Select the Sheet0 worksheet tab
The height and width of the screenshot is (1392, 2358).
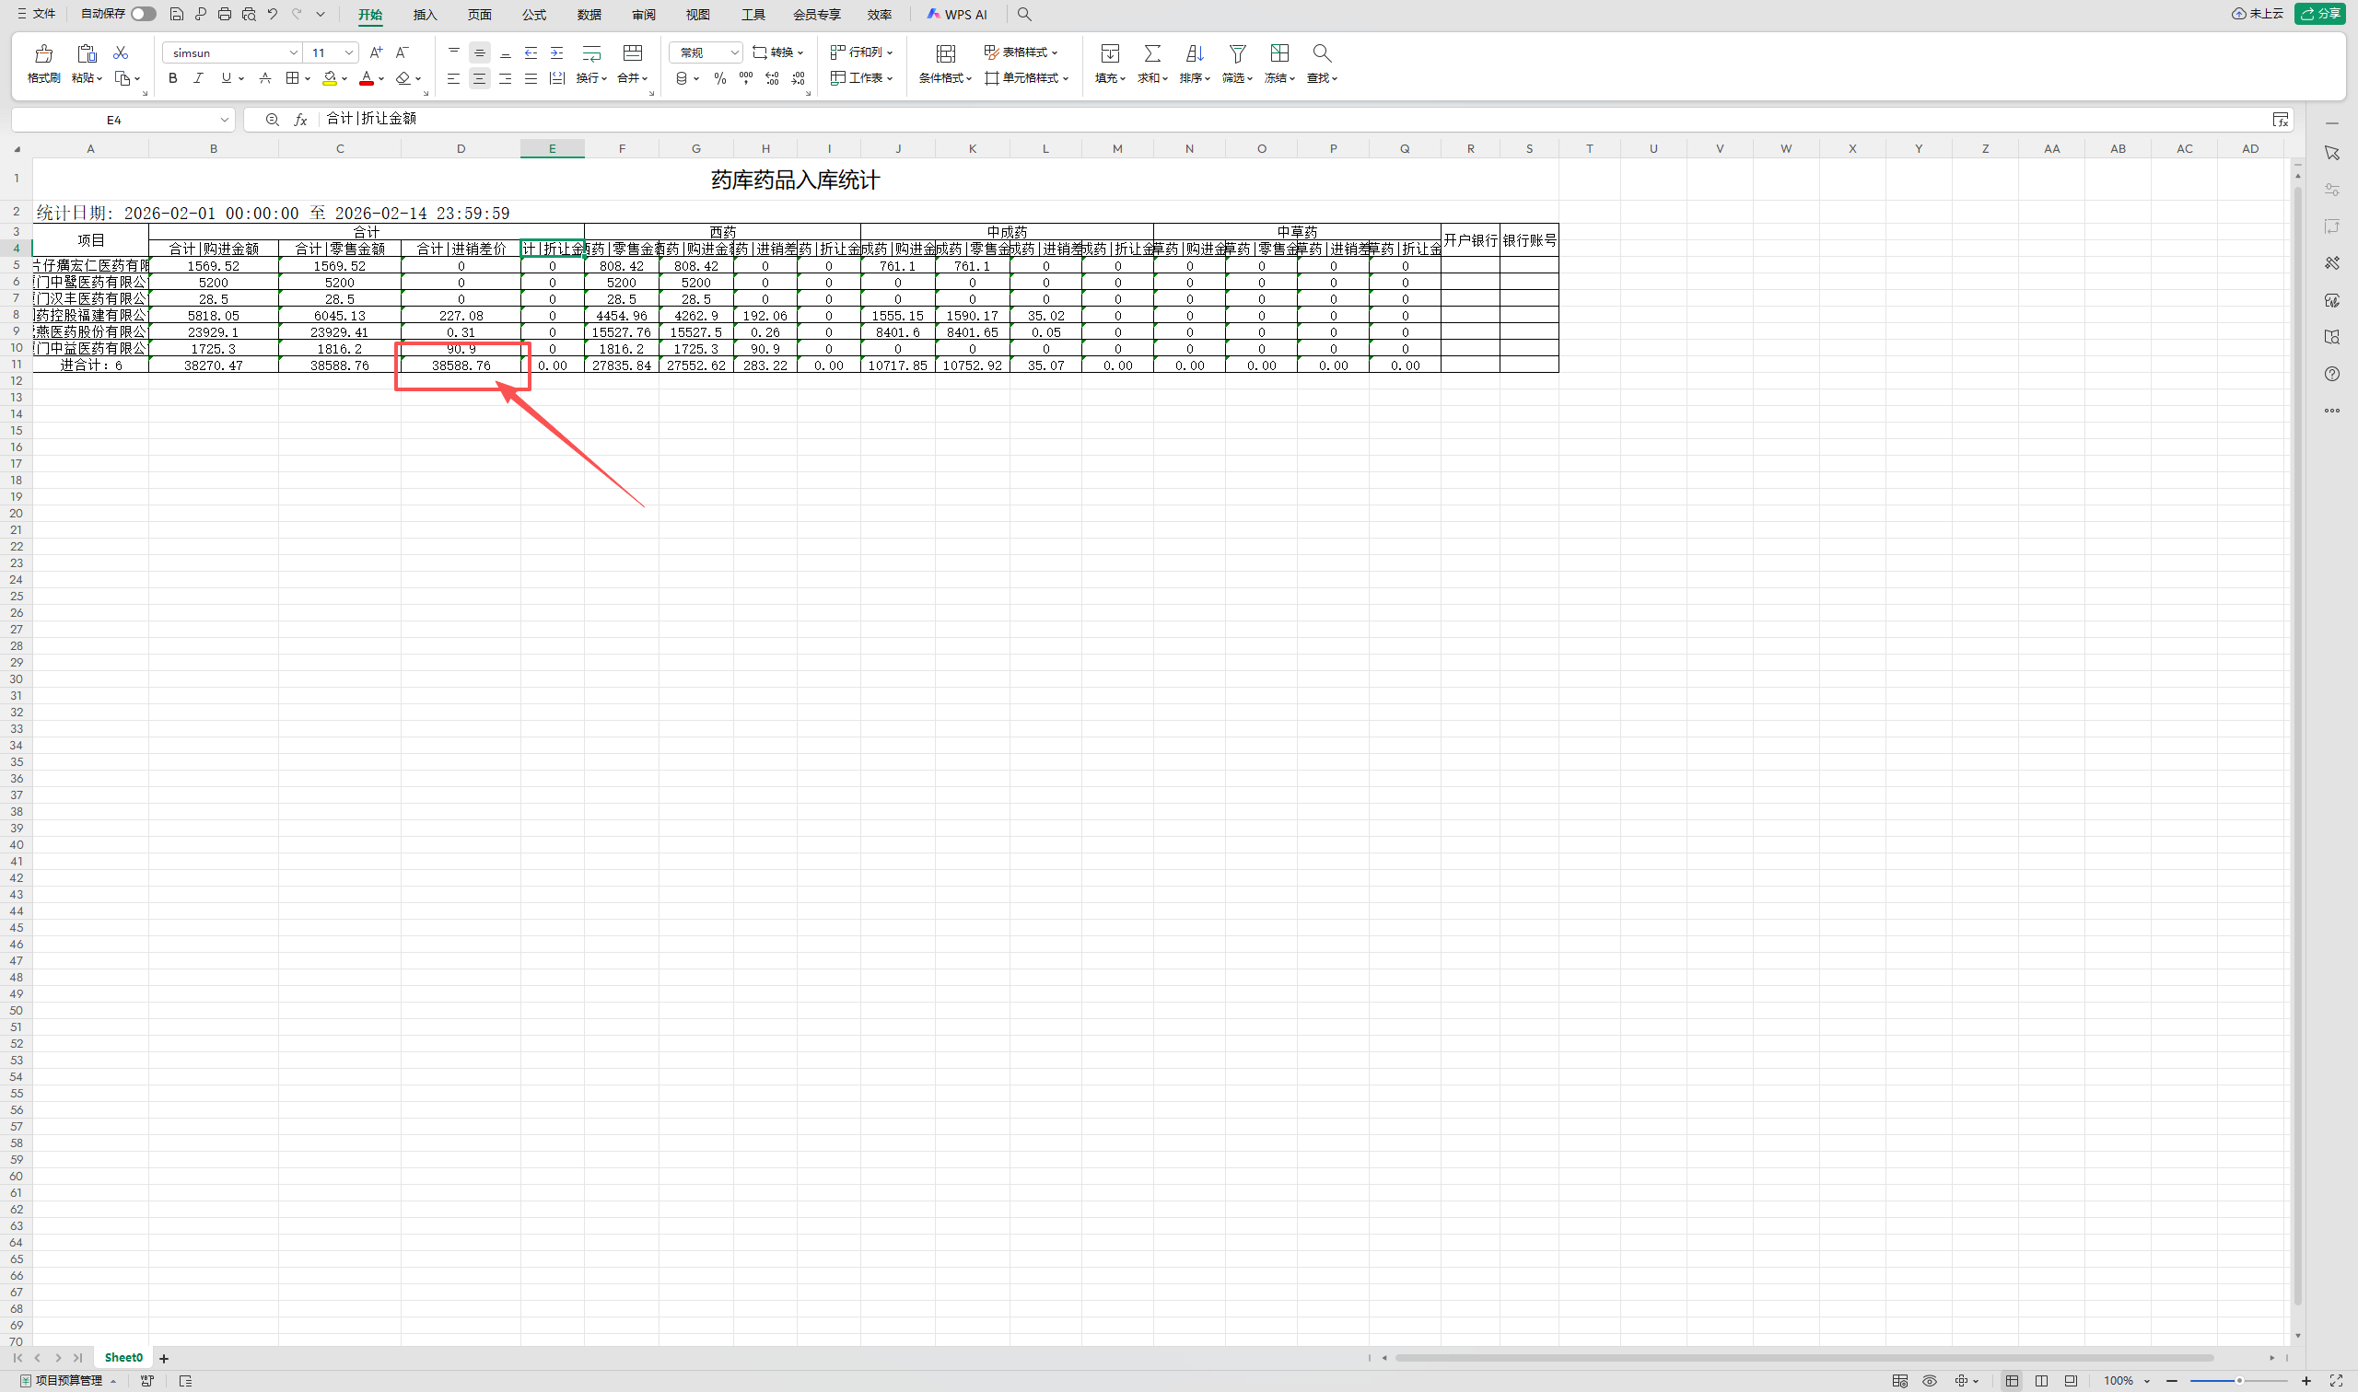(x=123, y=1357)
